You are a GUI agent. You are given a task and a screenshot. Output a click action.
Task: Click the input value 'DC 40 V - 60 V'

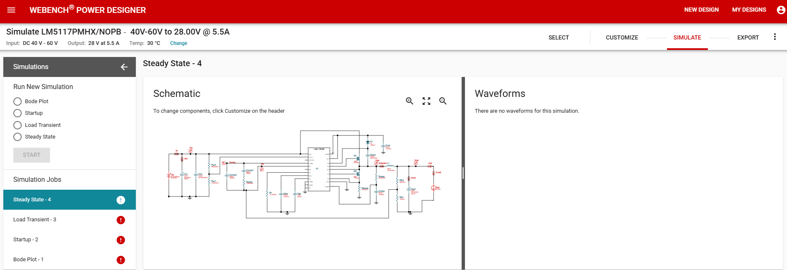tap(40, 43)
